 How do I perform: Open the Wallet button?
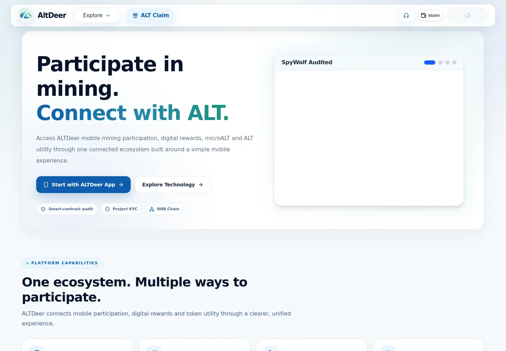(x=430, y=15)
